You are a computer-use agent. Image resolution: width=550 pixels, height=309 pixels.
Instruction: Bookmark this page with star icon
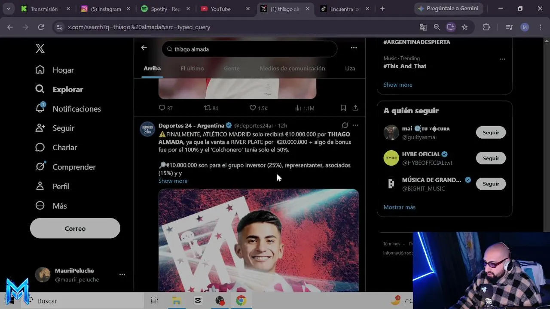click(464, 27)
